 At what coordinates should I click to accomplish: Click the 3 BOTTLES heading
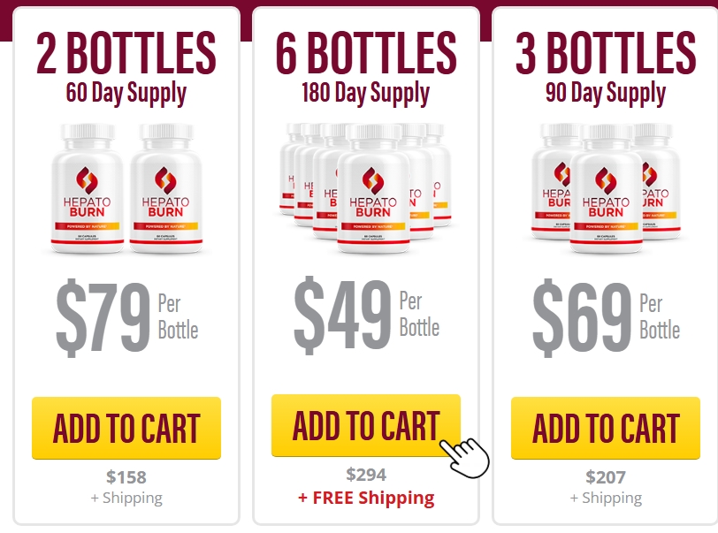tap(606, 53)
